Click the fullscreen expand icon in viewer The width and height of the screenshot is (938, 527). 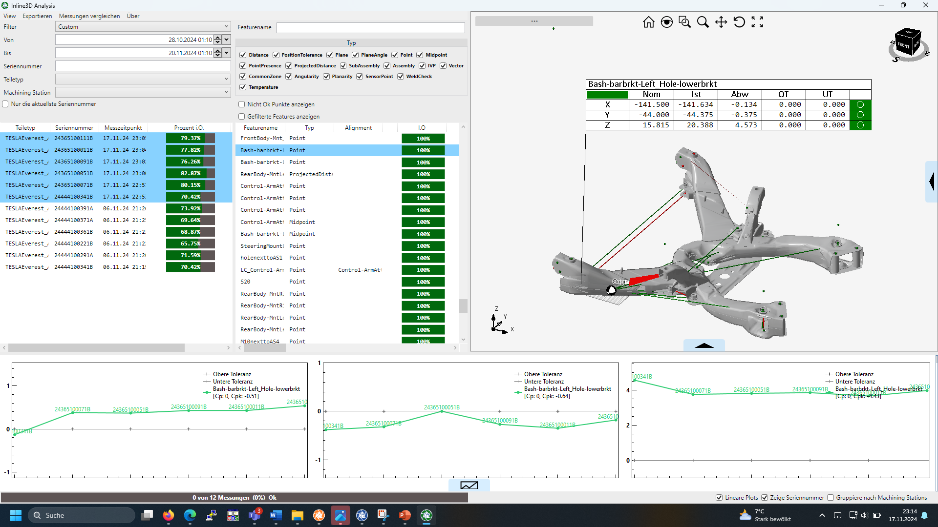[x=757, y=22]
